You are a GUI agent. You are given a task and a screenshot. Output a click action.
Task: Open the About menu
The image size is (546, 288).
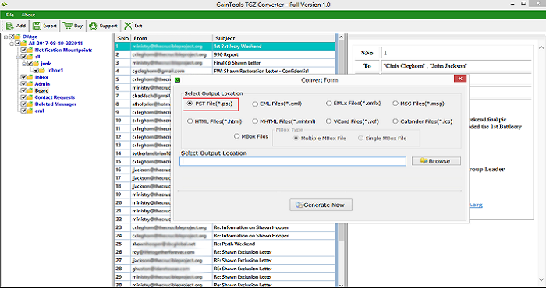28,15
